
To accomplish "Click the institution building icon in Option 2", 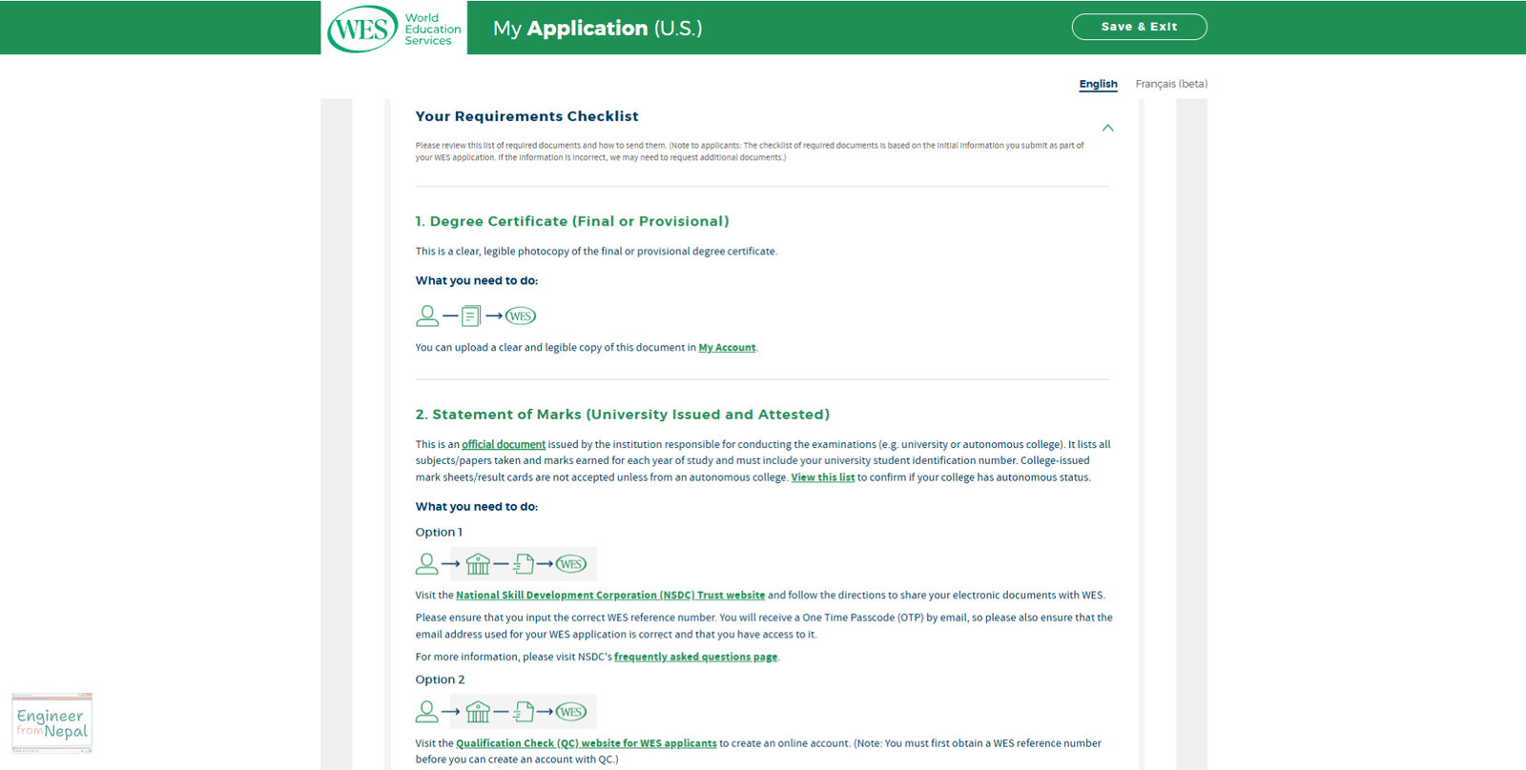I will click(x=478, y=712).
